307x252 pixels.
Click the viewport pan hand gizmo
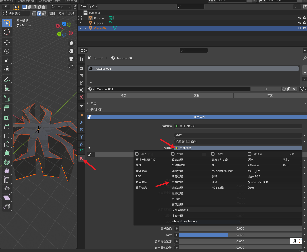(x=72, y=51)
